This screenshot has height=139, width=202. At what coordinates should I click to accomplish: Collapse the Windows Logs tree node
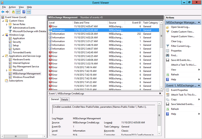tap(3, 35)
